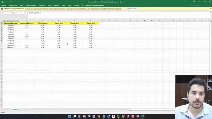Screen dimensions: 212x119
Task: Open Layout da Página tab
Action: 31,5
